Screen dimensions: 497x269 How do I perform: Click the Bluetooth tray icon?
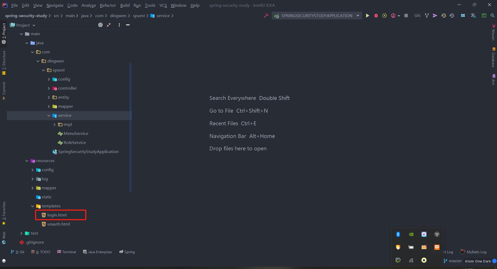tap(398, 234)
